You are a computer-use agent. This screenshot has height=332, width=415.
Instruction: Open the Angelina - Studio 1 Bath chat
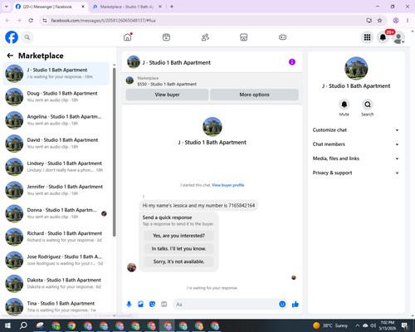tap(56, 120)
